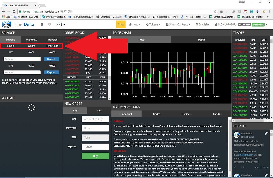
Task: Expand the Smart Contract menu
Action: (178, 24)
